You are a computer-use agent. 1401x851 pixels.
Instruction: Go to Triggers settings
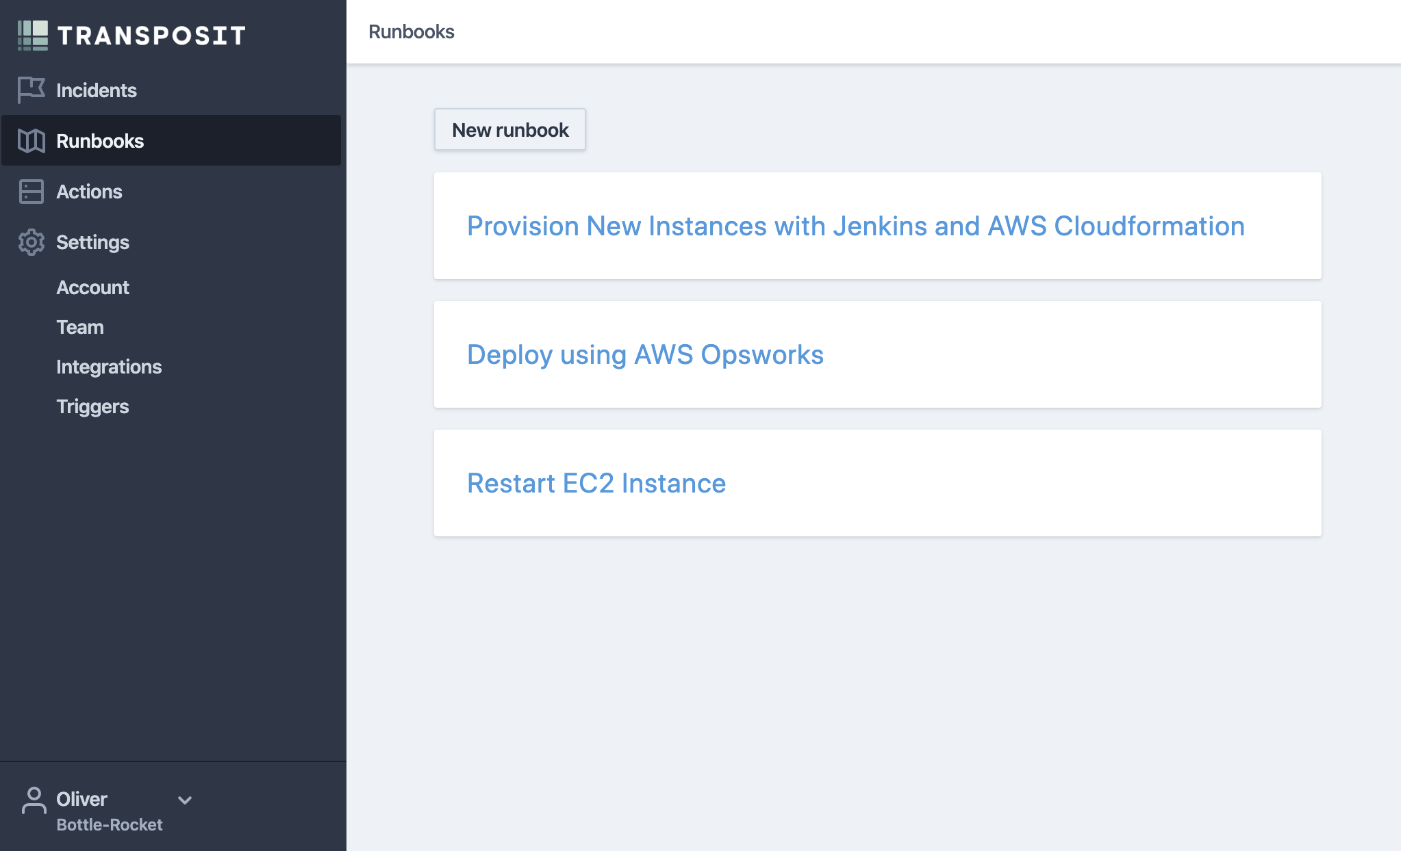(x=92, y=406)
